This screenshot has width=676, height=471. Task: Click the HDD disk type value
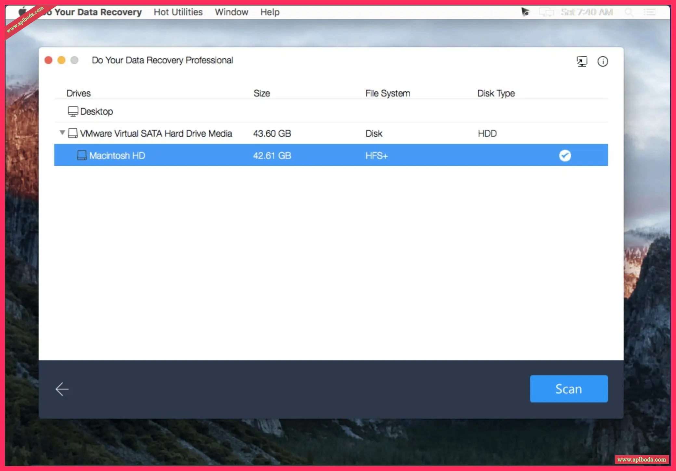(487, 134)
